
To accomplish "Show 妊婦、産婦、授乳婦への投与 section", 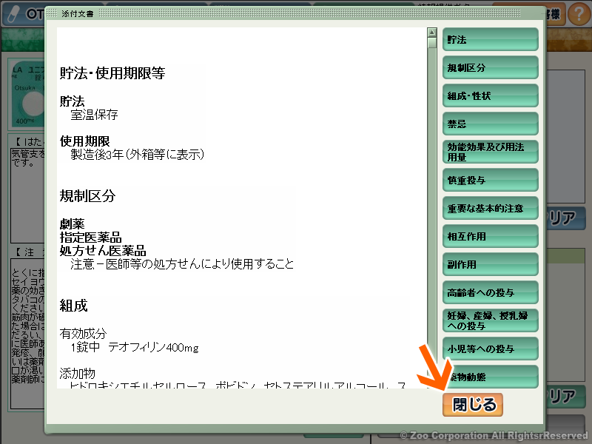I will [x=490, y=320].
